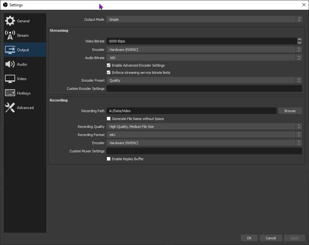The width and height of the screenshot is (309, 245).
Task: Click the Hotkeys keyboard icon
Action: pyautogui.click(x=10, y=93)
